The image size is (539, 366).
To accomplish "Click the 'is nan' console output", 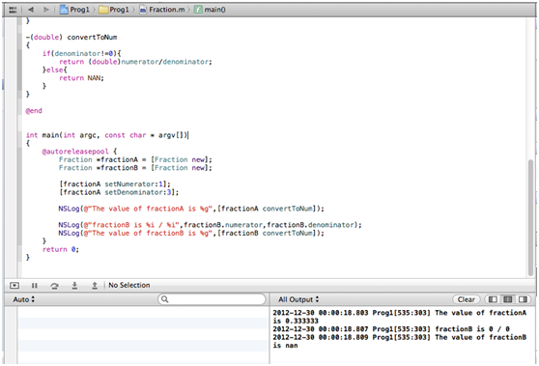I will [x=285, y=346].
